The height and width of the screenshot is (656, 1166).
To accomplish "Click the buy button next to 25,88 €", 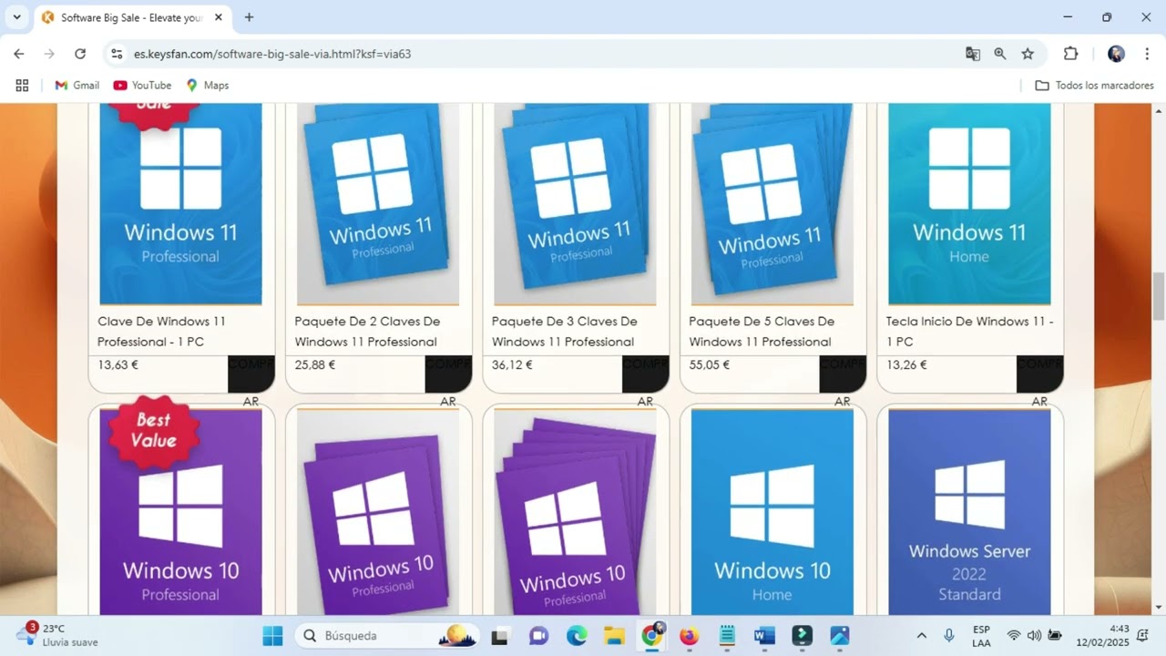I will tap(449, 374).
